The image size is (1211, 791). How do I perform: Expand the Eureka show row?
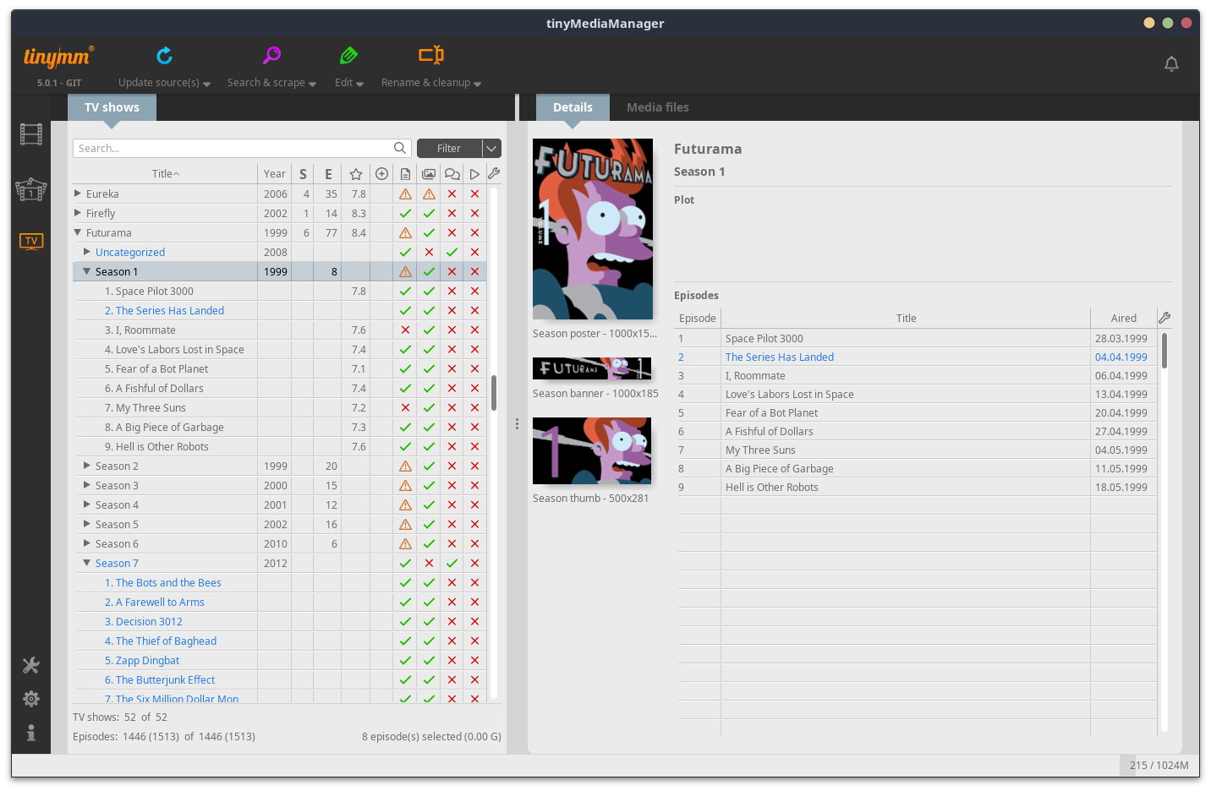(x=78, y=194)
